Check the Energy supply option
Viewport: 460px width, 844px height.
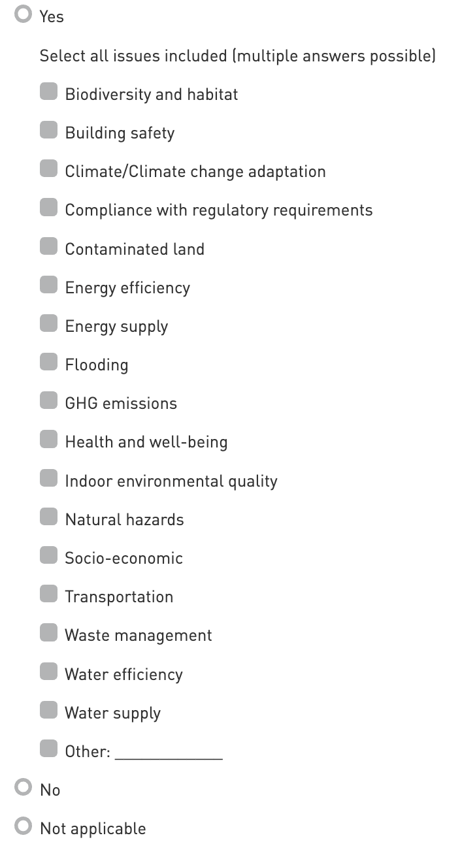click(x=49, y=324)
